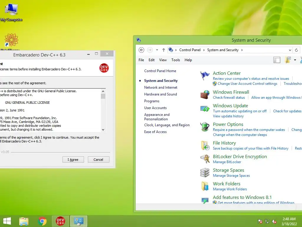Go back in the Control Panel window

click(141, 50)
